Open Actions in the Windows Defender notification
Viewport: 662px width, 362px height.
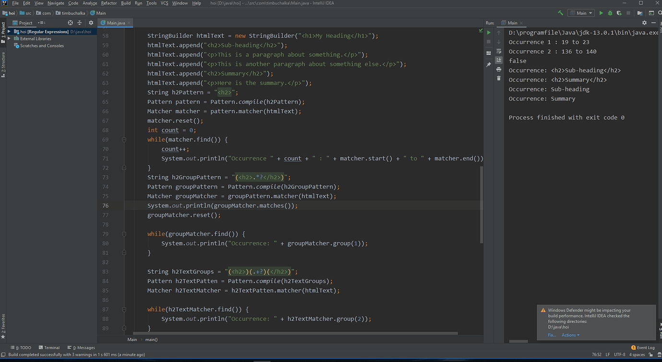pos(569,335)
